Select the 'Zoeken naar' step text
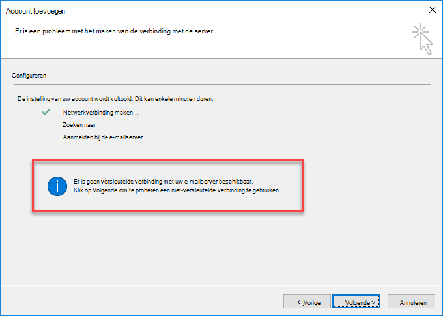 tap(79, 125)
